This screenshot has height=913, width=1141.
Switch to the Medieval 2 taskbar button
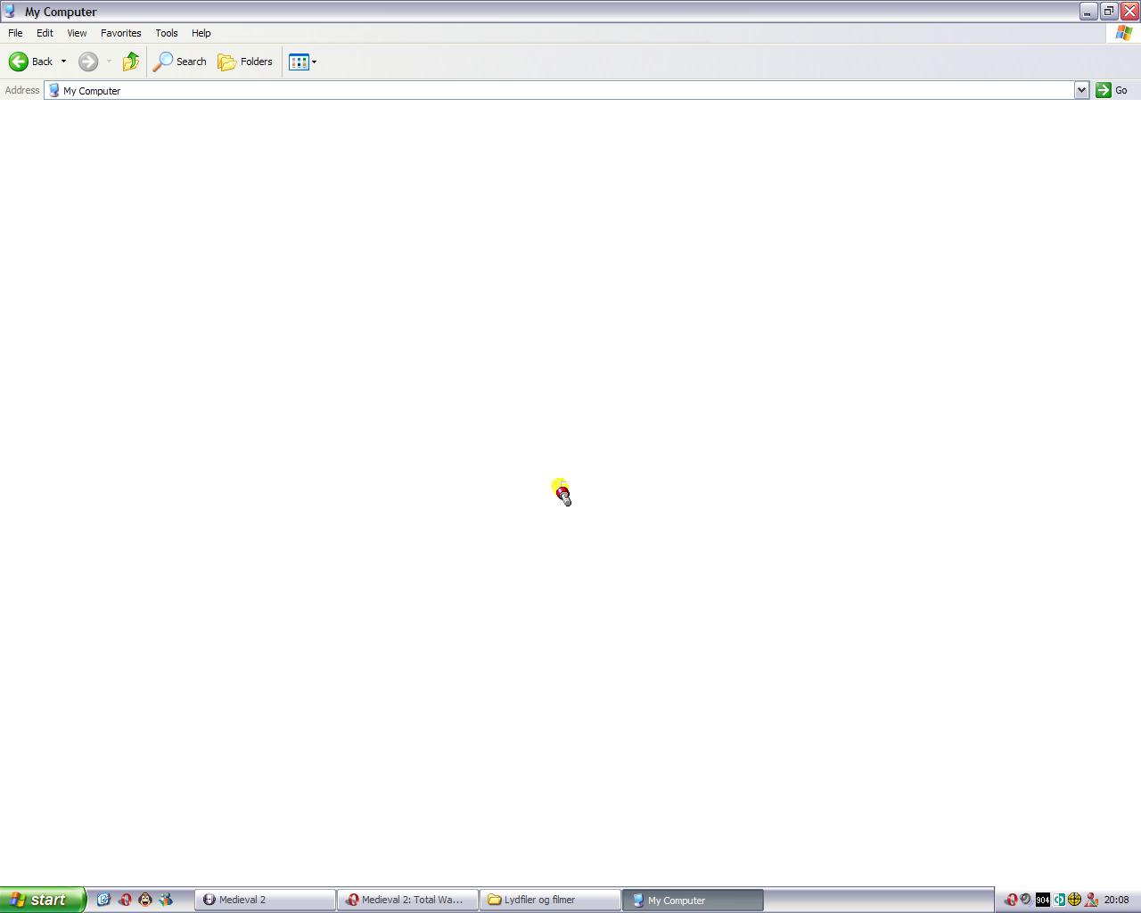point(265,900)
